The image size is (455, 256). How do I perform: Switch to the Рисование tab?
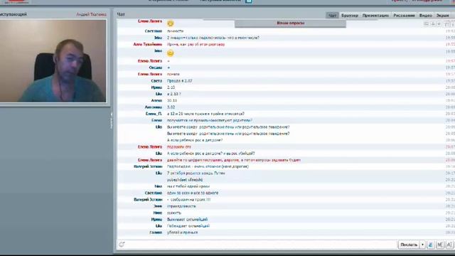pyautogui.click(x=405, y=16)
